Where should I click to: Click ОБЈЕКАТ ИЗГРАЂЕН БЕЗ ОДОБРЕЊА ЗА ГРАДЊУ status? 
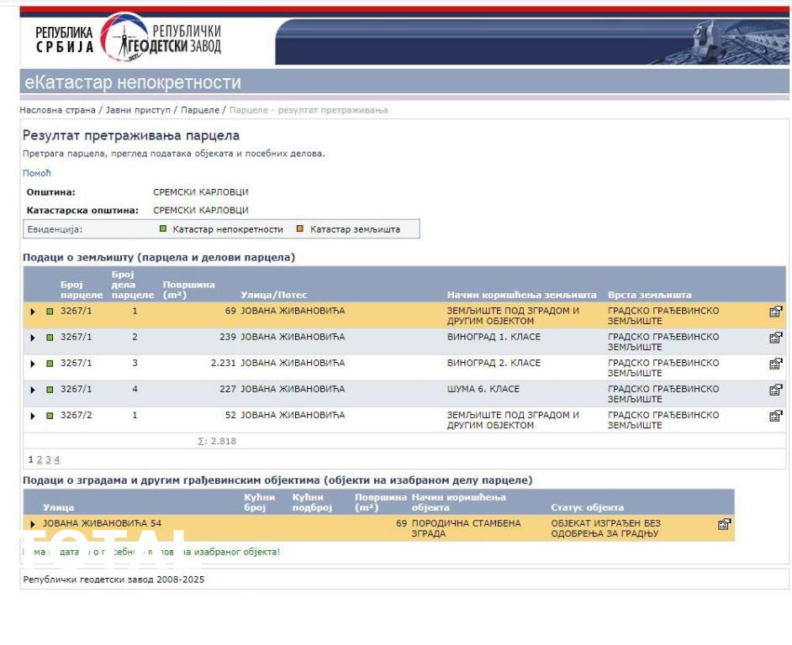tap(605, 529)
